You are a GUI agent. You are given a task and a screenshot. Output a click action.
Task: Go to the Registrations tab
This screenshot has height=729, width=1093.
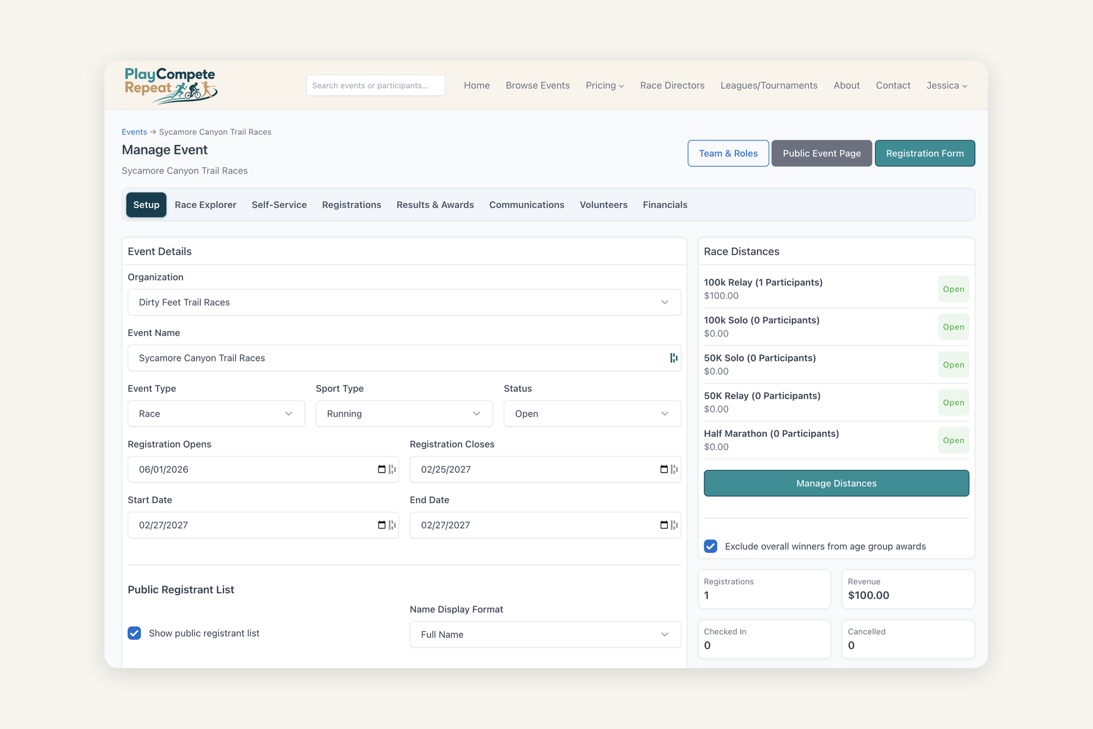coord(352,205)
